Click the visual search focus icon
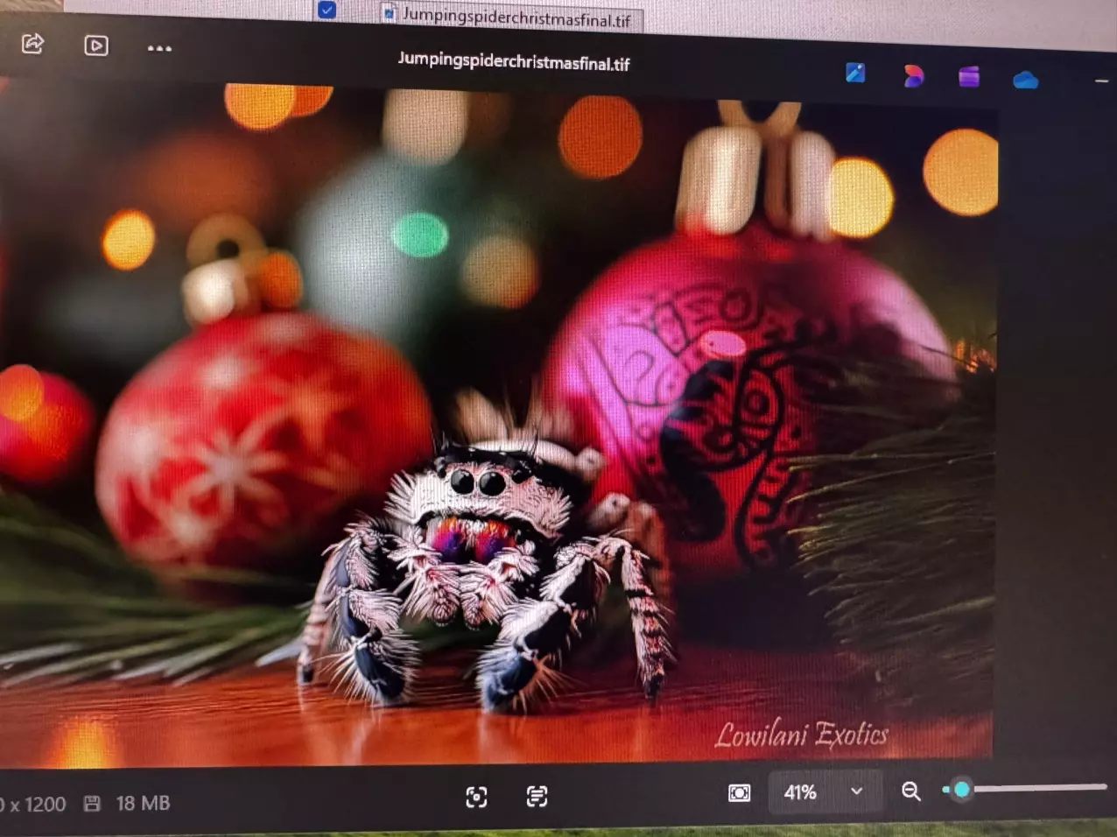Screen dimensions: 1117x837 pos(476,797)
